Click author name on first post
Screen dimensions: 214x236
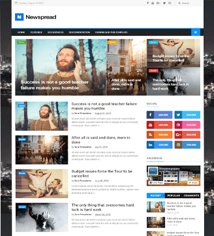(x=83, y=113)
